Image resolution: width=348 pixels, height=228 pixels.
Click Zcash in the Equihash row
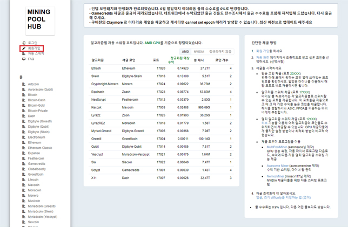[x=126, y=92]
